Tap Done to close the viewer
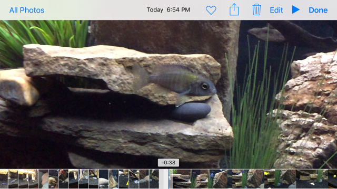This screenshot has width=337, height=189. pyautogui.click(x=318, y=10)
